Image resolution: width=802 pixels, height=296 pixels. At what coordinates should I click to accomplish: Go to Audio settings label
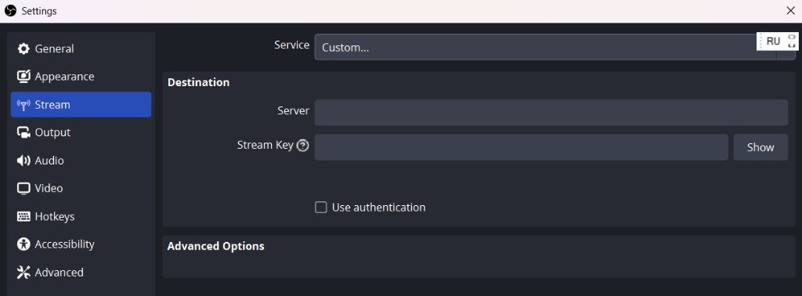49,161
